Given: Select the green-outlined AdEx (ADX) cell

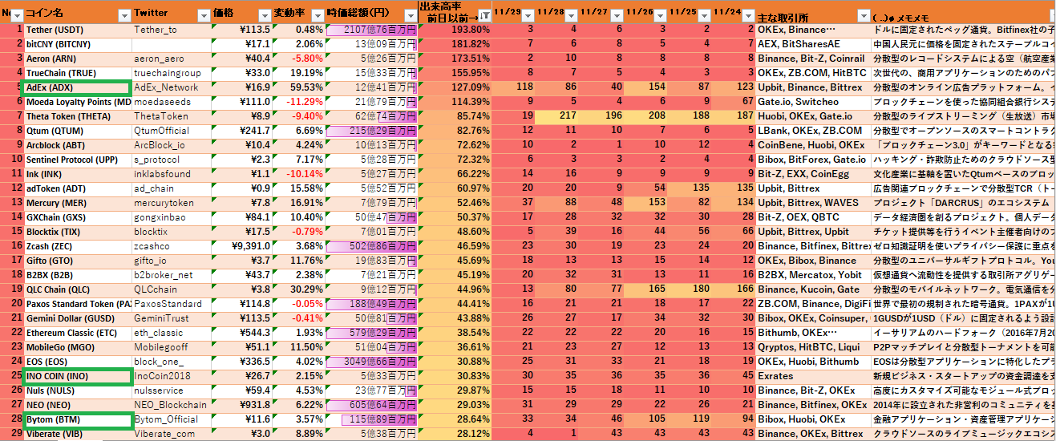Looking at the screenshot, I should click(x=77, y=87).
